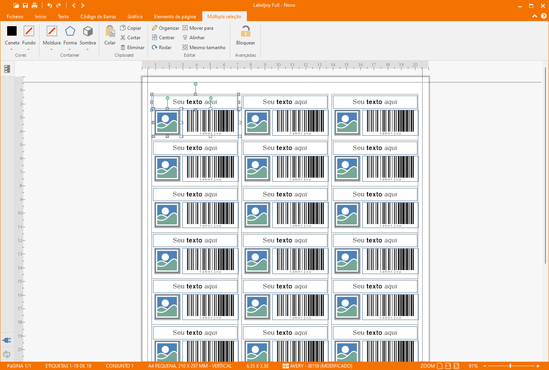The height and width of the screenshot is (370, 549).
Task: Click the print icon in title bar
Action: 34,6
